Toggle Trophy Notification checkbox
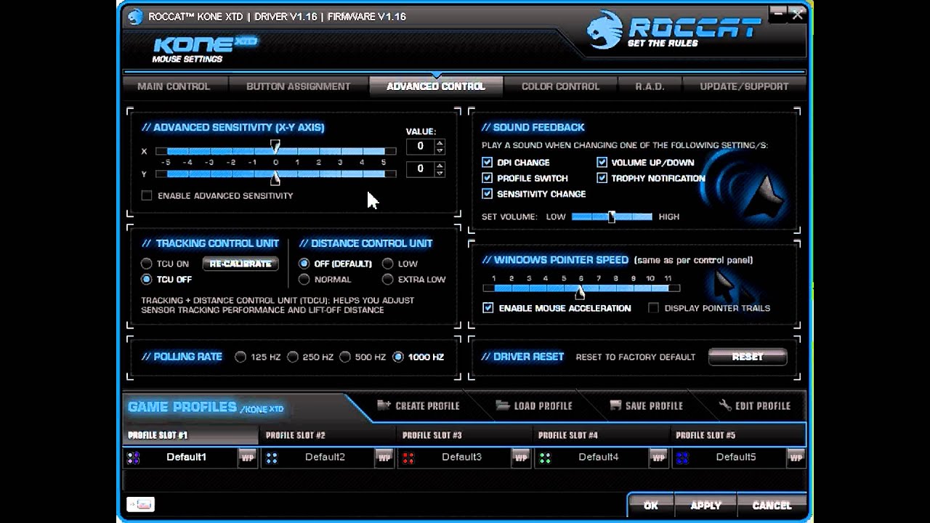Image resolution: width=930 pixels, height=523 pixels. [x=602, y=178]
